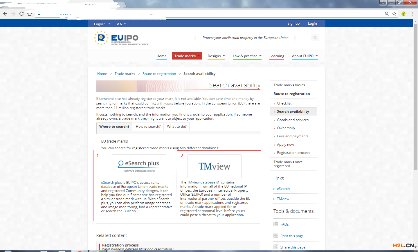
Task: Select the What to do? tab
Action: [x=176, y=127]
